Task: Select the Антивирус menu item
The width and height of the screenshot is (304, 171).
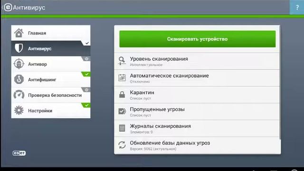Action: coord(51,48)
